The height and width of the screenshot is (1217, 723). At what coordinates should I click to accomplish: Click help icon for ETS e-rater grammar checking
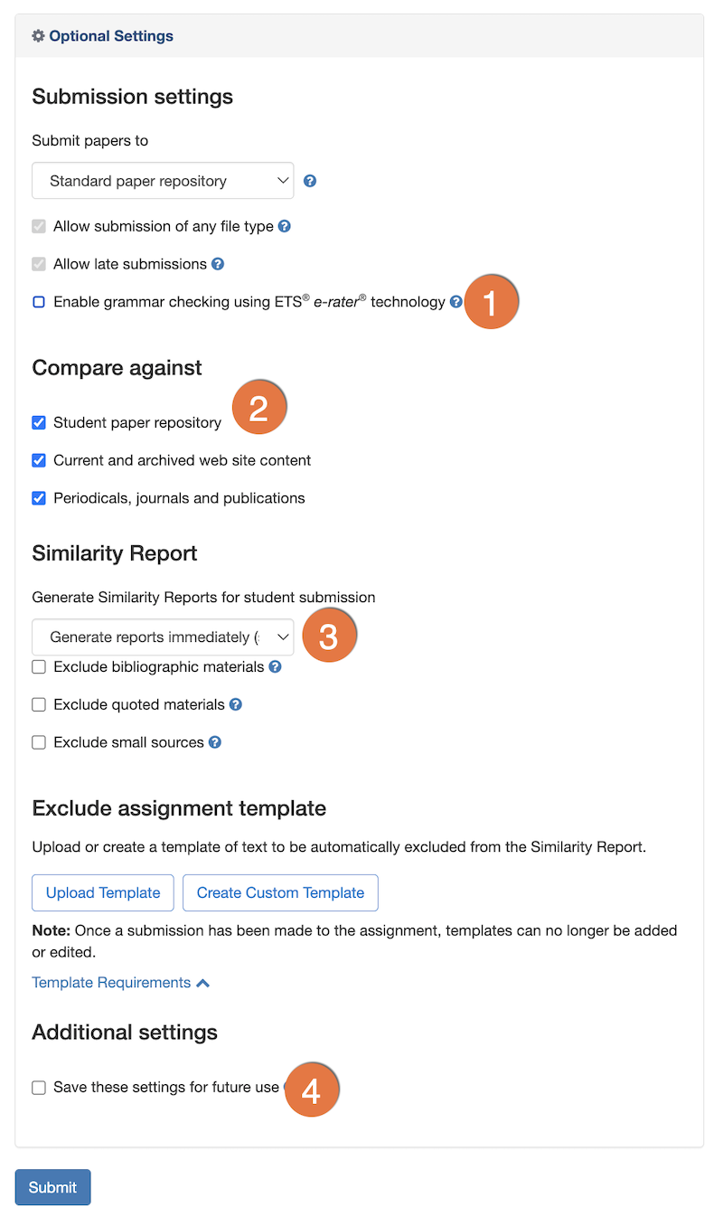(x=456, y=302)
